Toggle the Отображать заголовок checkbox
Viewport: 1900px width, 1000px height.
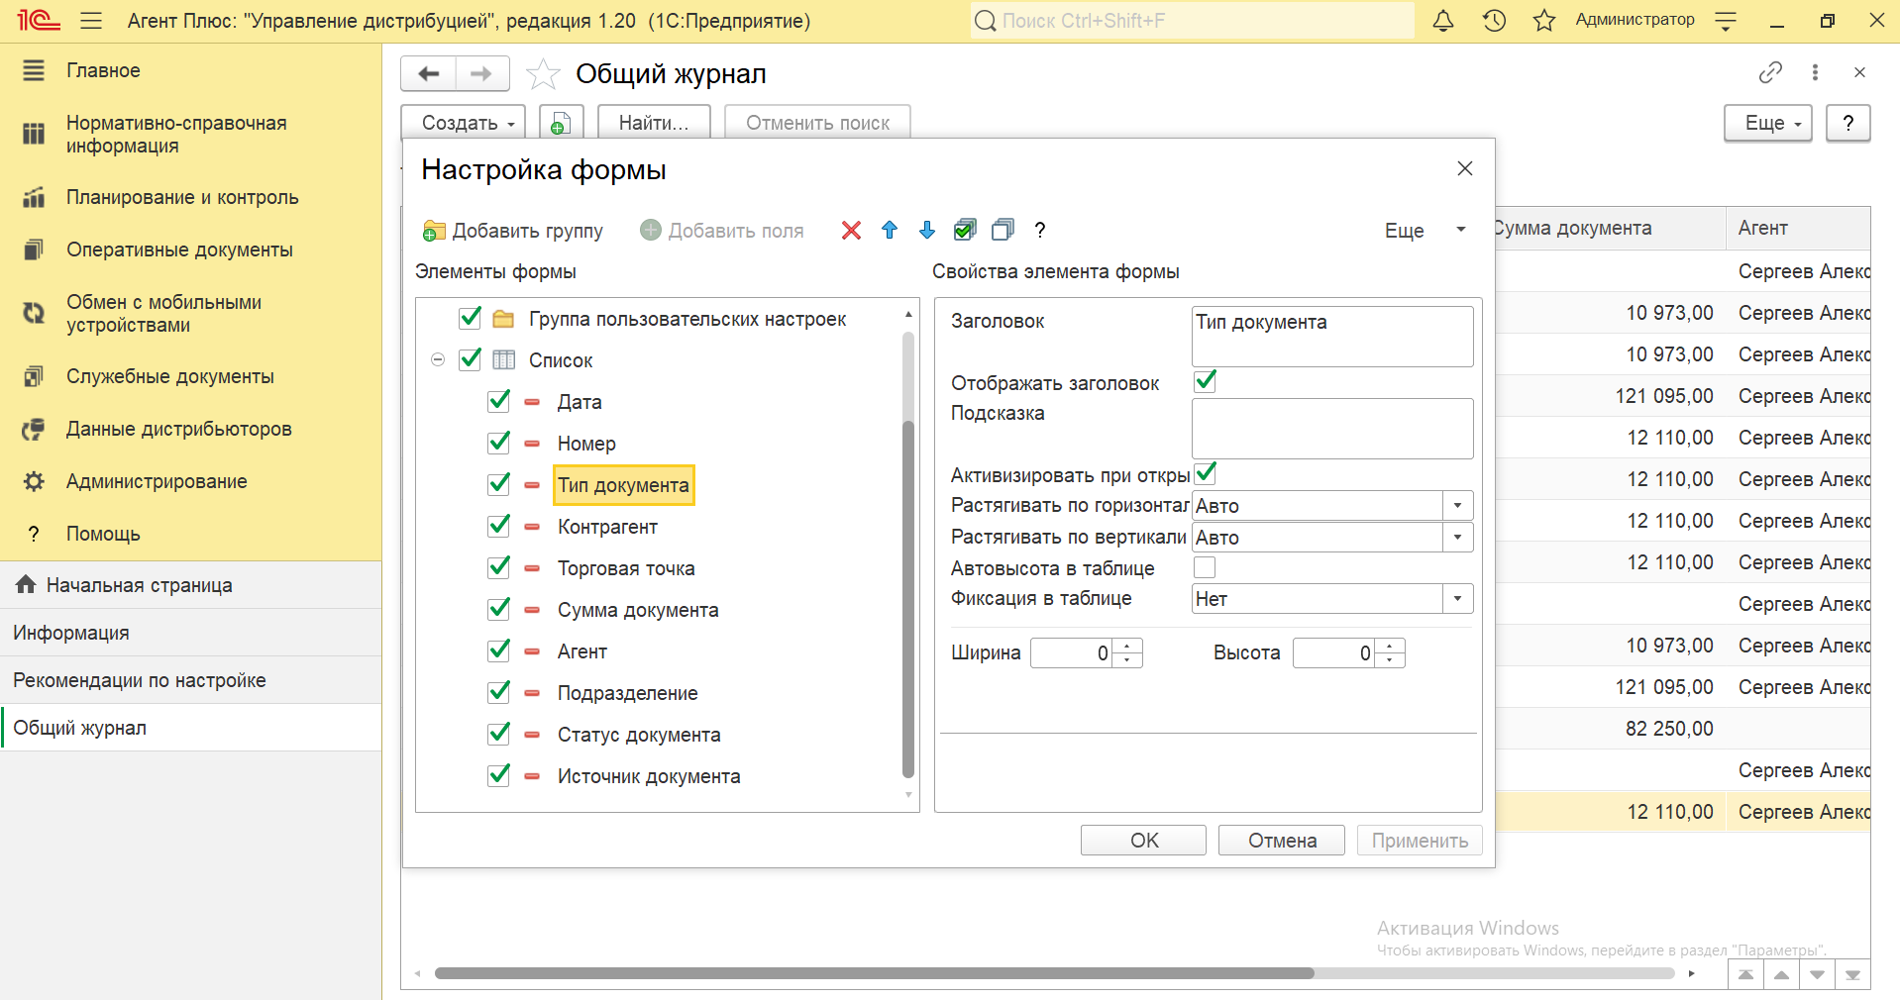coord(1205,382)
